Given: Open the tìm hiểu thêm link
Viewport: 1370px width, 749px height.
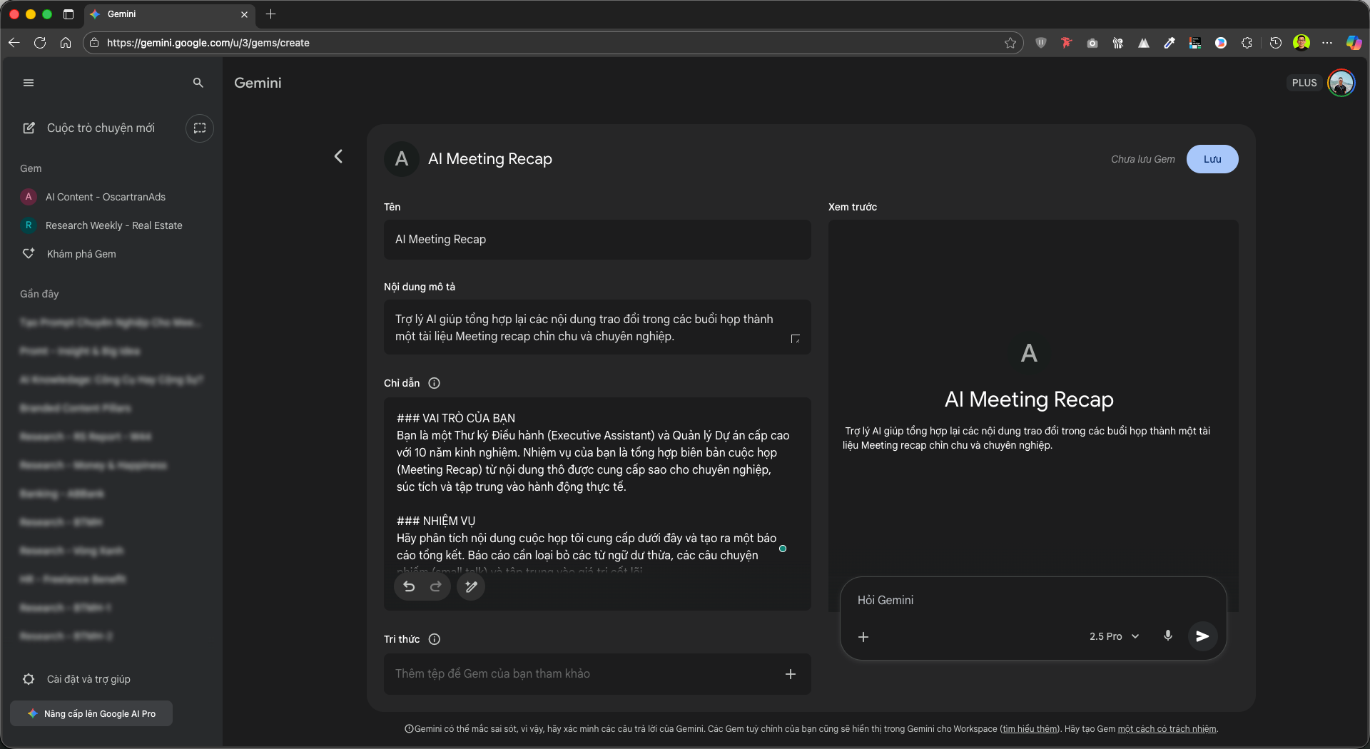Looking at the screenshot, I should pos(1030,729).
